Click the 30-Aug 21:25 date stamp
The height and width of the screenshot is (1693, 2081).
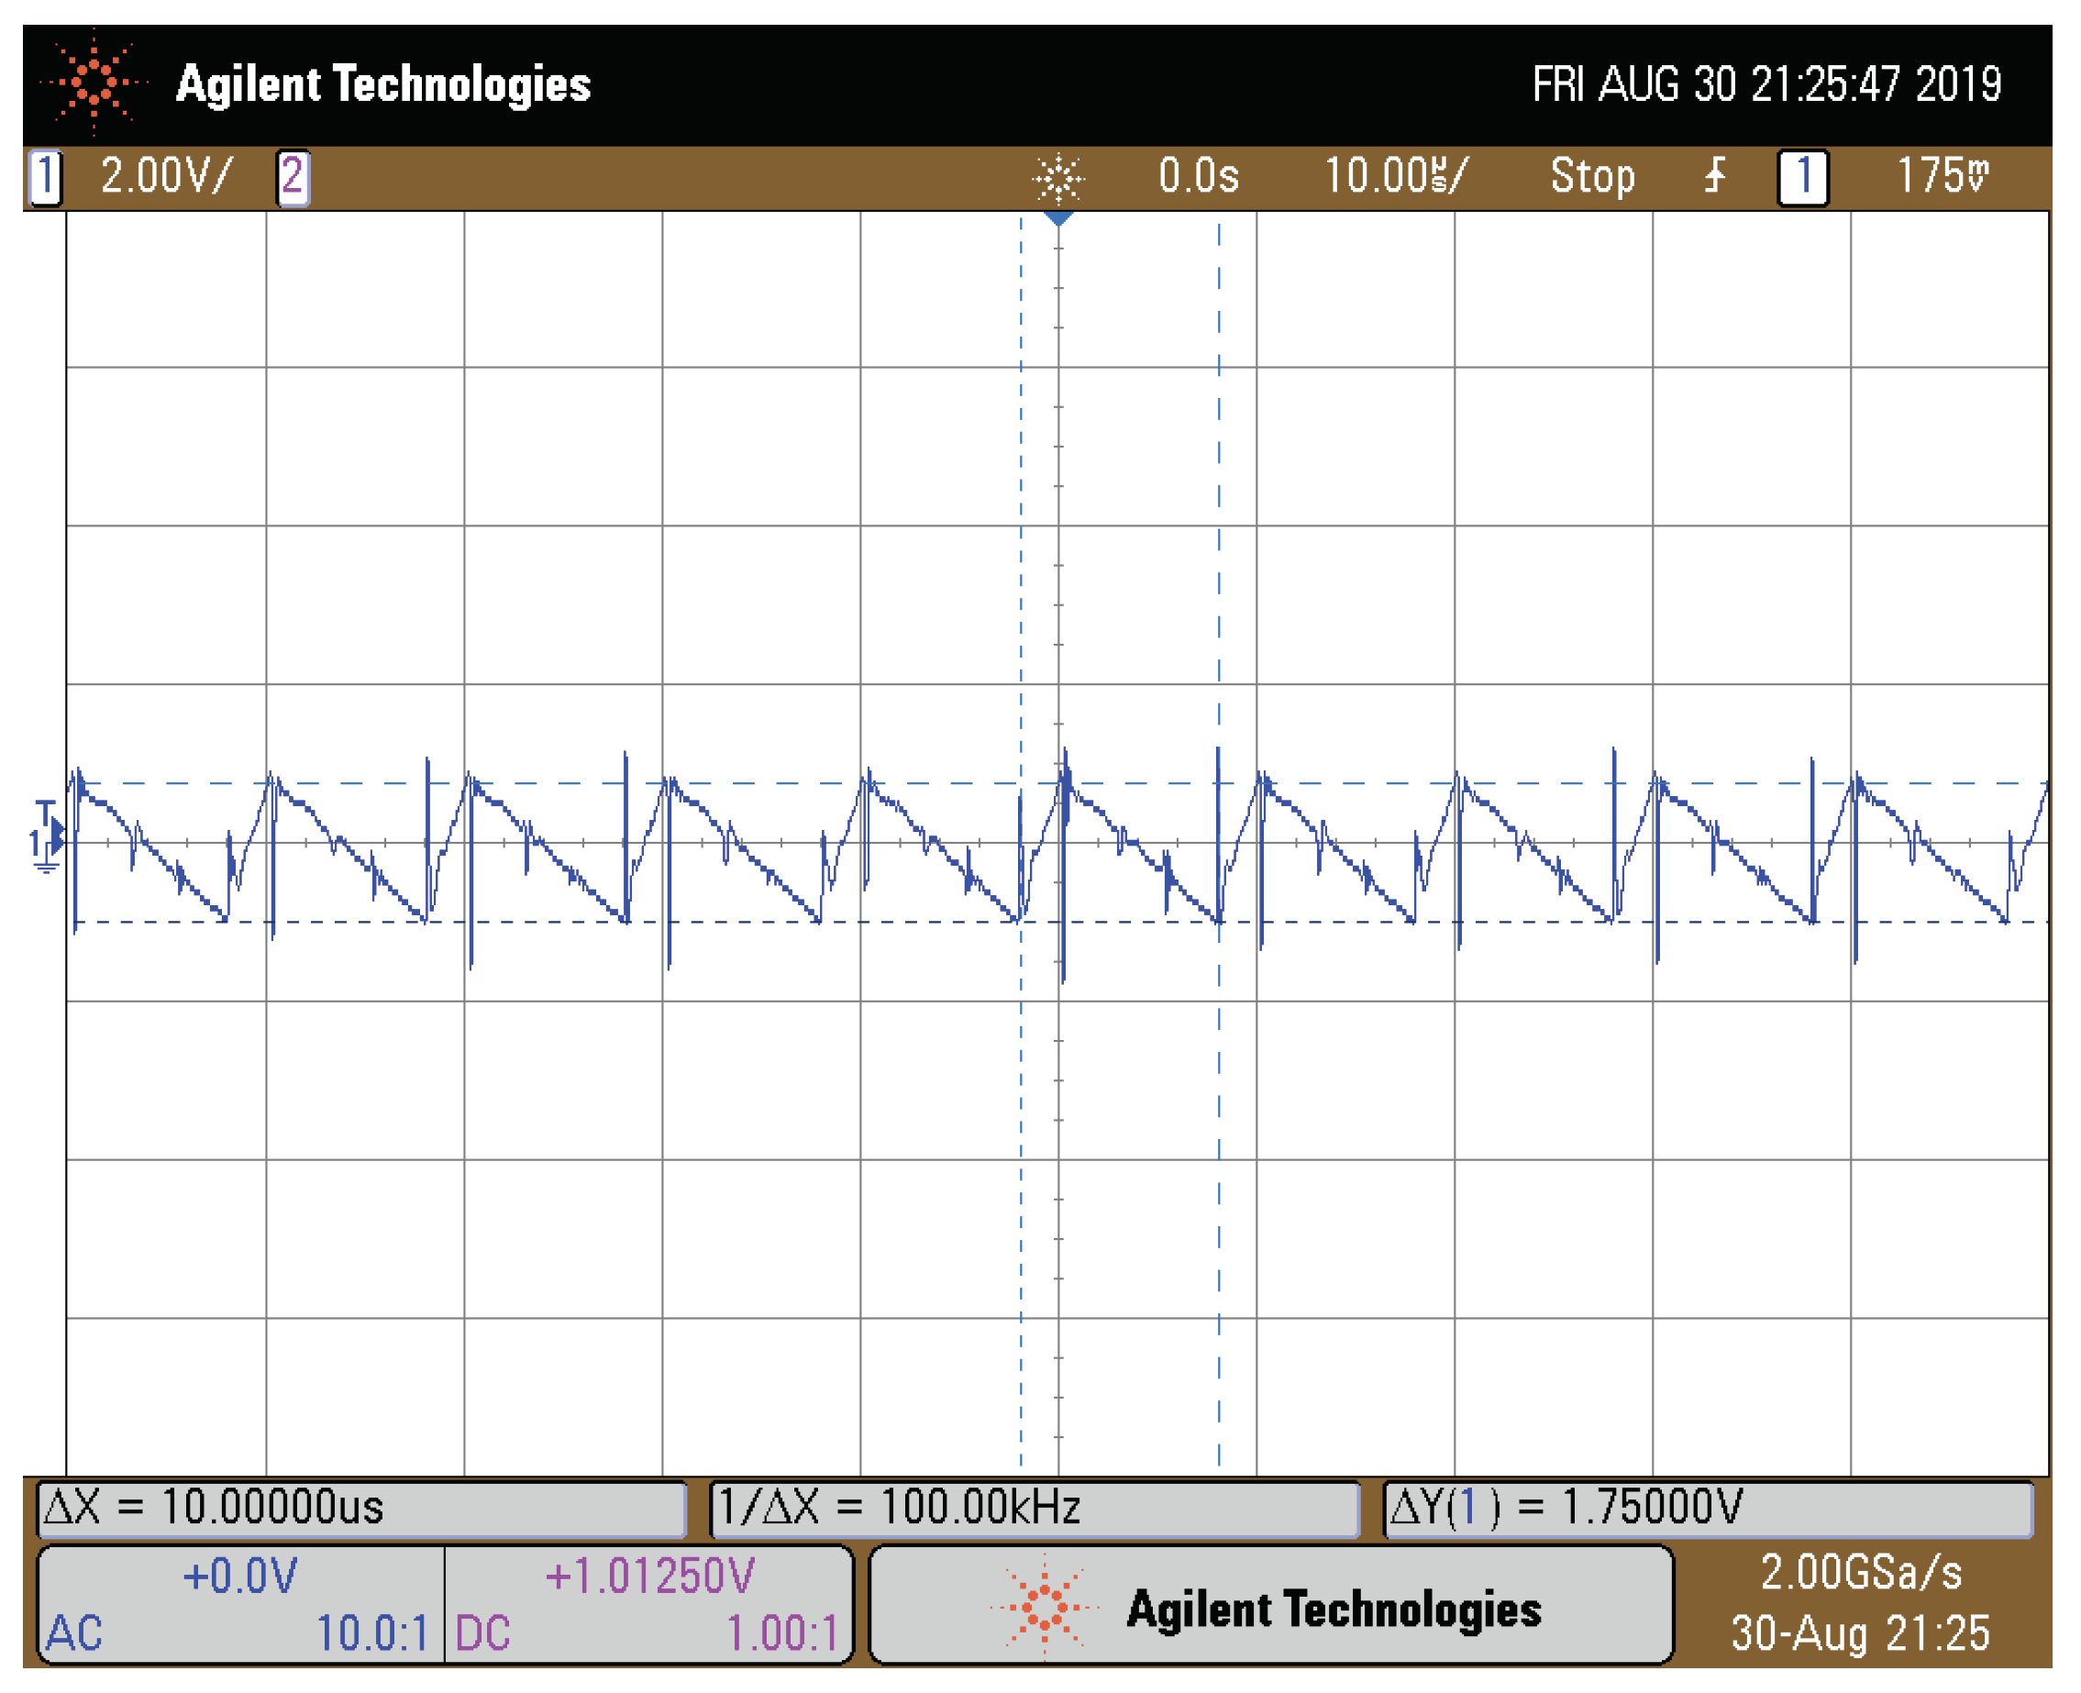pyautogui.click(x=1860, y=1633)
